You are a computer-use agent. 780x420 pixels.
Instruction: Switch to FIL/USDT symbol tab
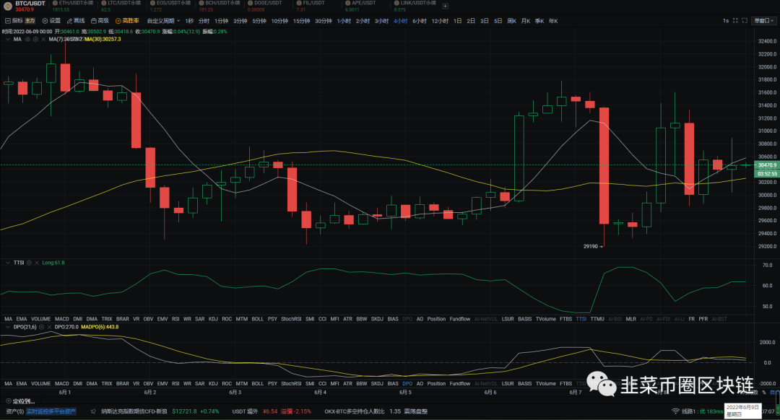tap(311, 6)
